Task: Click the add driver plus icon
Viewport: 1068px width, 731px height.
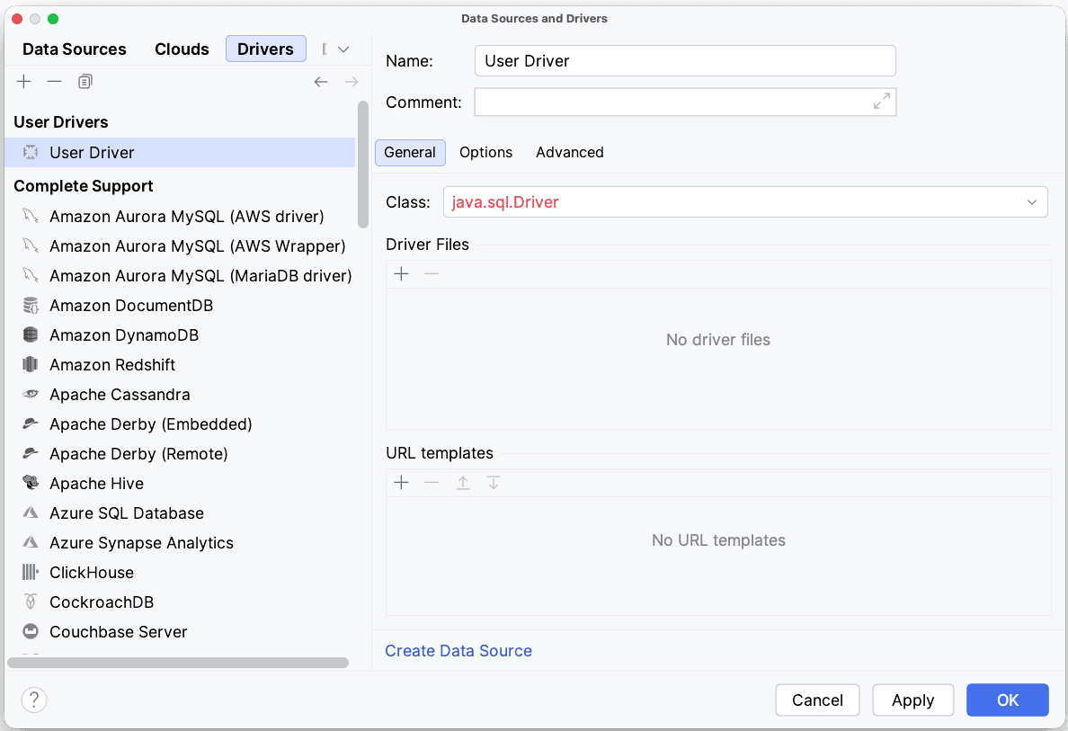Action: pyautogui.click(x=24, y=82)
